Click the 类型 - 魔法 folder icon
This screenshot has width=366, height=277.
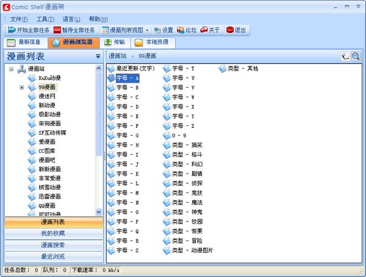167,203
